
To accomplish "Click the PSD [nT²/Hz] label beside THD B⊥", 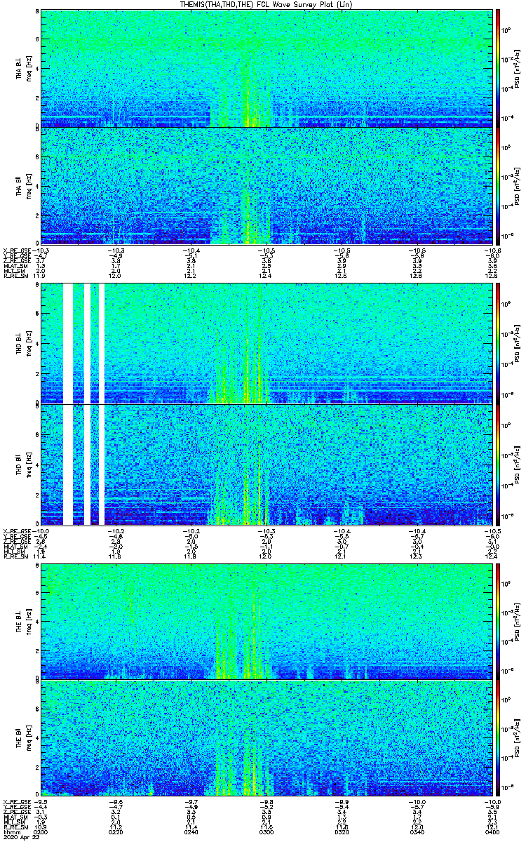I will tap(518, 343).
